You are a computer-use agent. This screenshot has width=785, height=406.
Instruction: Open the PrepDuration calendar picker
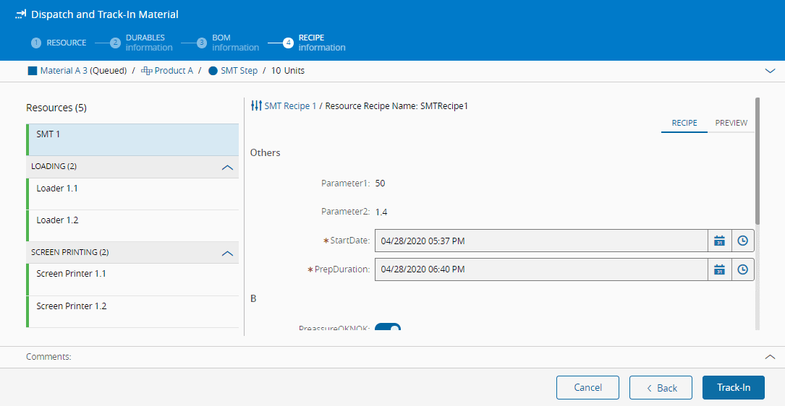719,269
